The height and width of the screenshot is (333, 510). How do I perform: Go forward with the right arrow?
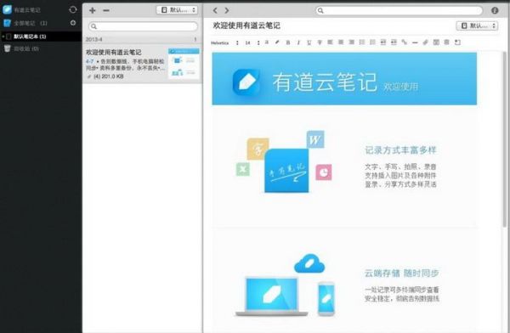click(227, 10)
